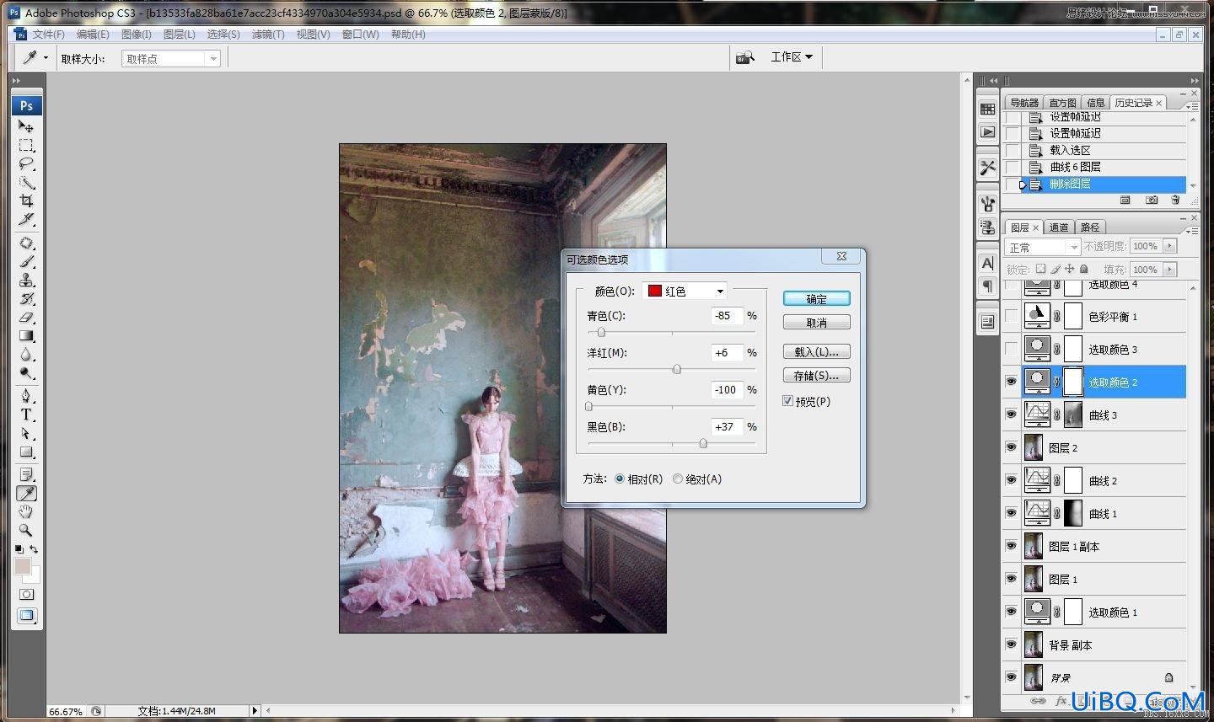1214x722 pixels.
Task: Open the layer blend mode dropdown 正常
Action: (1043, 247)
